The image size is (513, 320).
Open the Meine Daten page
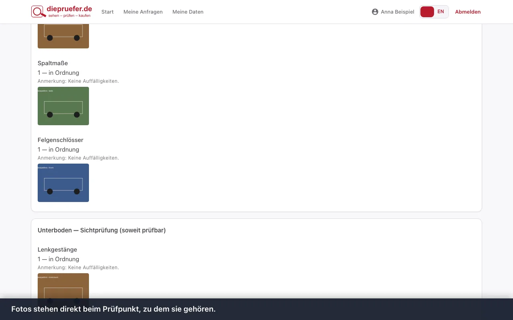188,12
